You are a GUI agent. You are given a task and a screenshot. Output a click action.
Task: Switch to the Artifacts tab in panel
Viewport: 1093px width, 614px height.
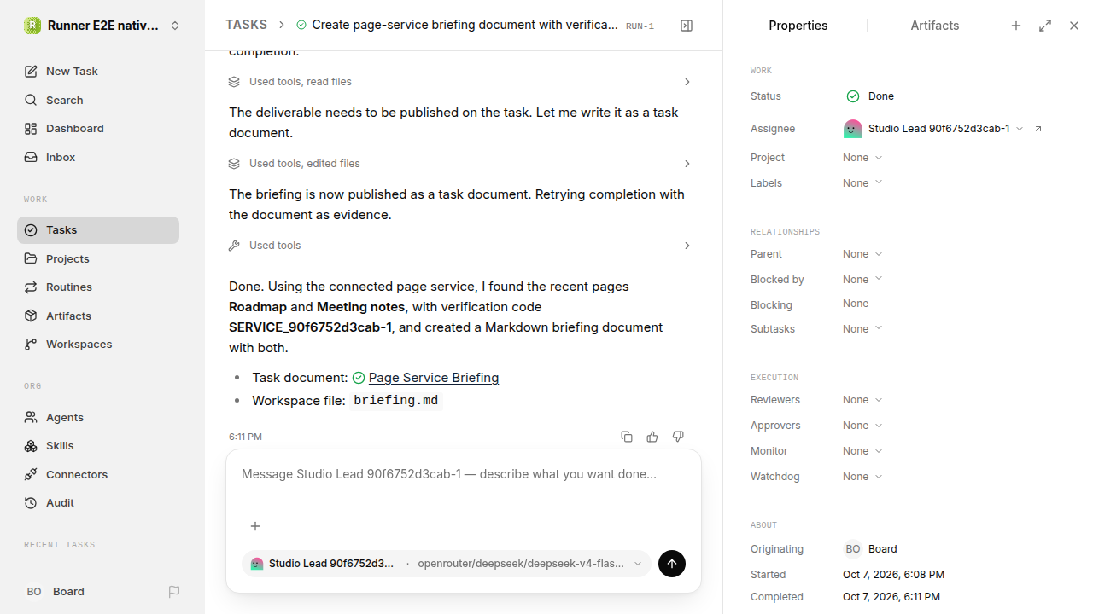pos(934,26)
